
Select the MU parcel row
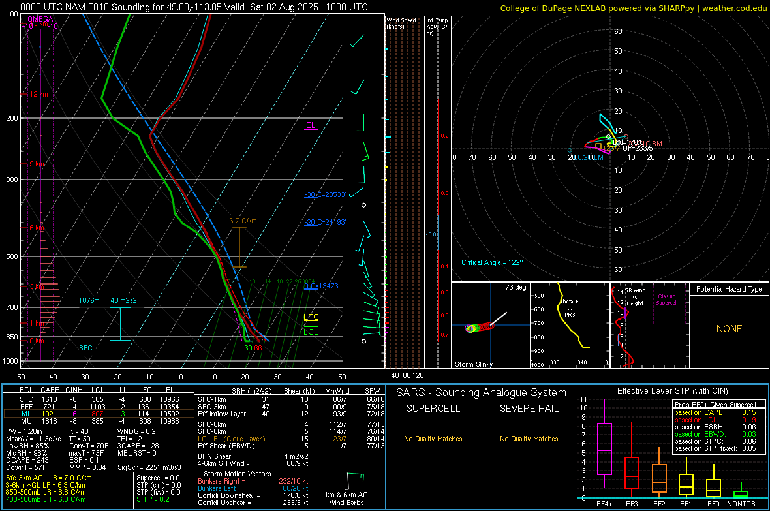point(99,421)
